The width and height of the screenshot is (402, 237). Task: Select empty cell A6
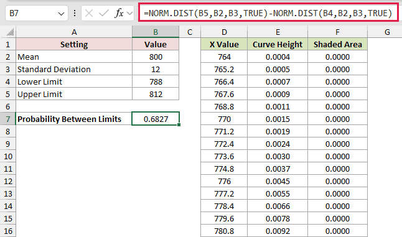click(x=74, y=106)
